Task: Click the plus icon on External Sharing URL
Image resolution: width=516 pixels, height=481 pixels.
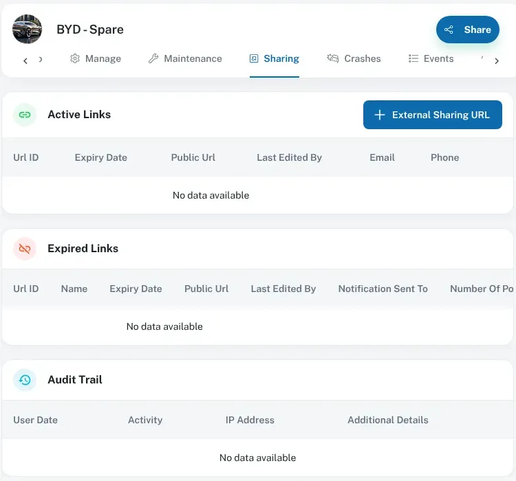Action: pos(380,115)
